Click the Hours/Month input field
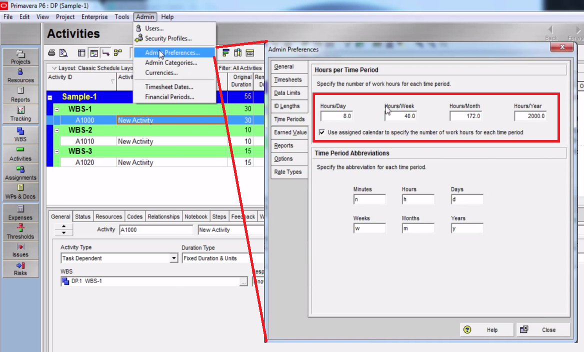The height and width of the screenshot is (352, 584). click(465, 116)
